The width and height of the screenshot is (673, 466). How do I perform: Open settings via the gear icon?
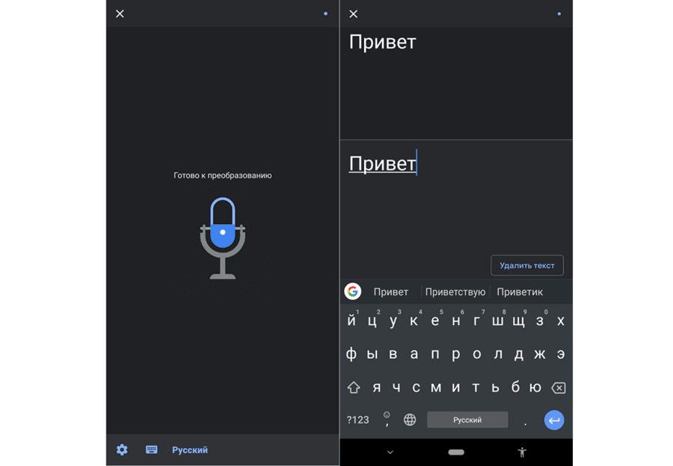122,450
